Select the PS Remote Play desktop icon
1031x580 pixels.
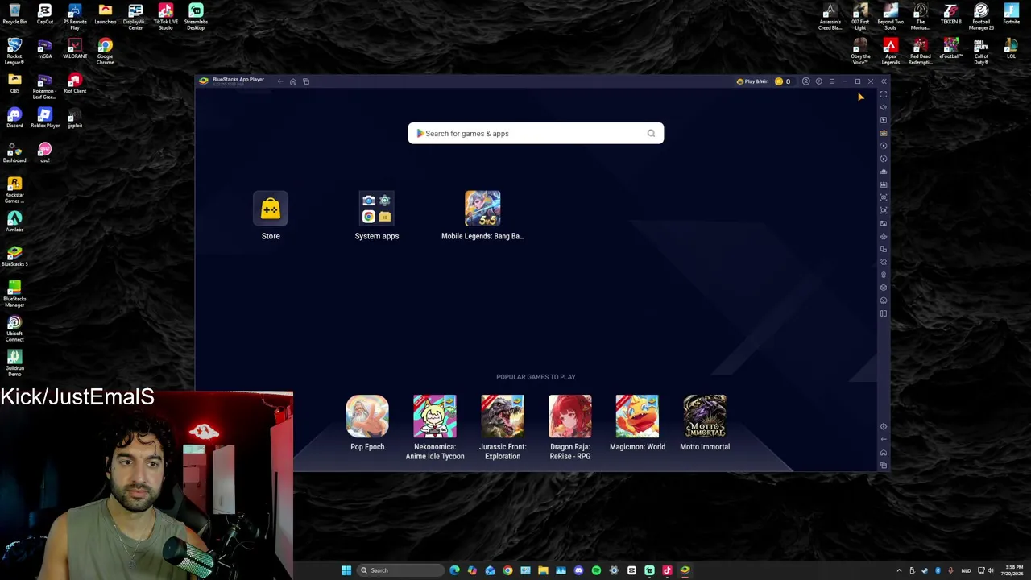[x=75, y=16]
